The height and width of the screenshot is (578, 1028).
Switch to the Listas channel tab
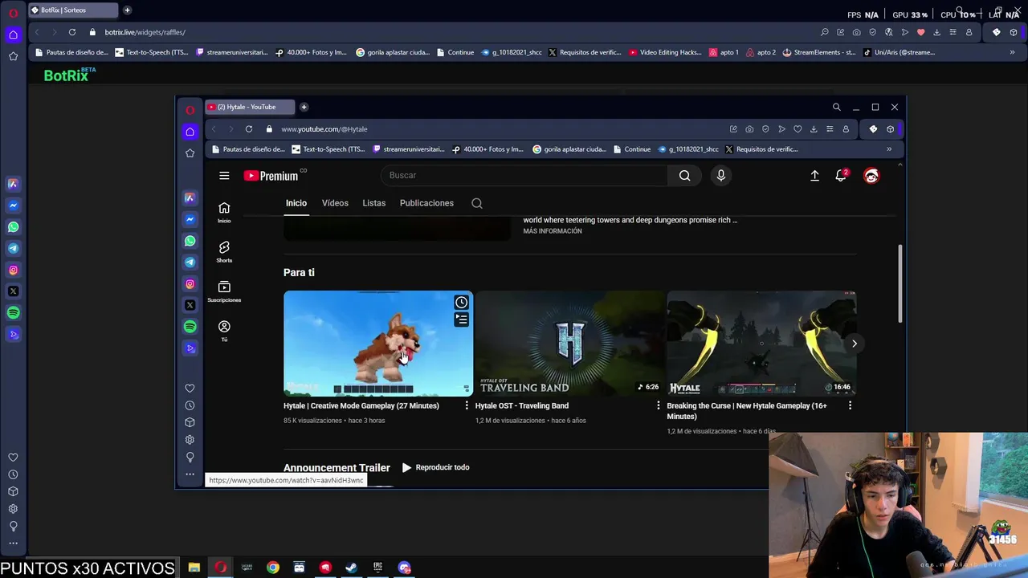[x=373, y=203]
